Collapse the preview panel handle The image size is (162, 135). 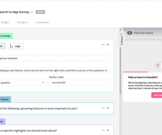[122, 39]
